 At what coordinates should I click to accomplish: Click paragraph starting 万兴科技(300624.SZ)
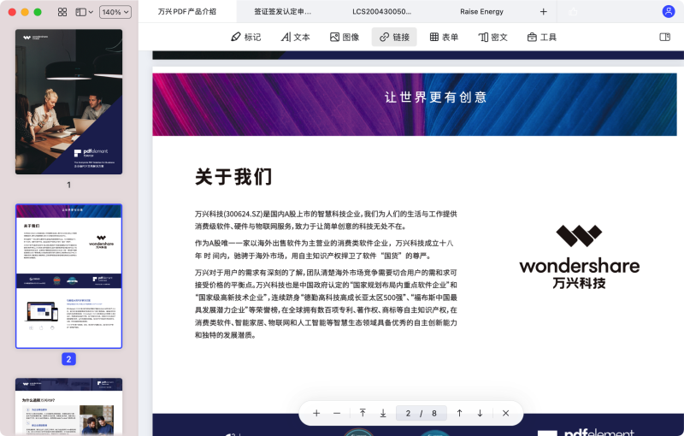(326, 221)
